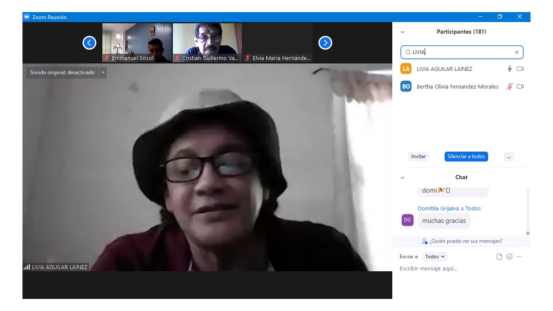Select the muchas gracias chat message
553x311 pixels.
coord(444,221)
